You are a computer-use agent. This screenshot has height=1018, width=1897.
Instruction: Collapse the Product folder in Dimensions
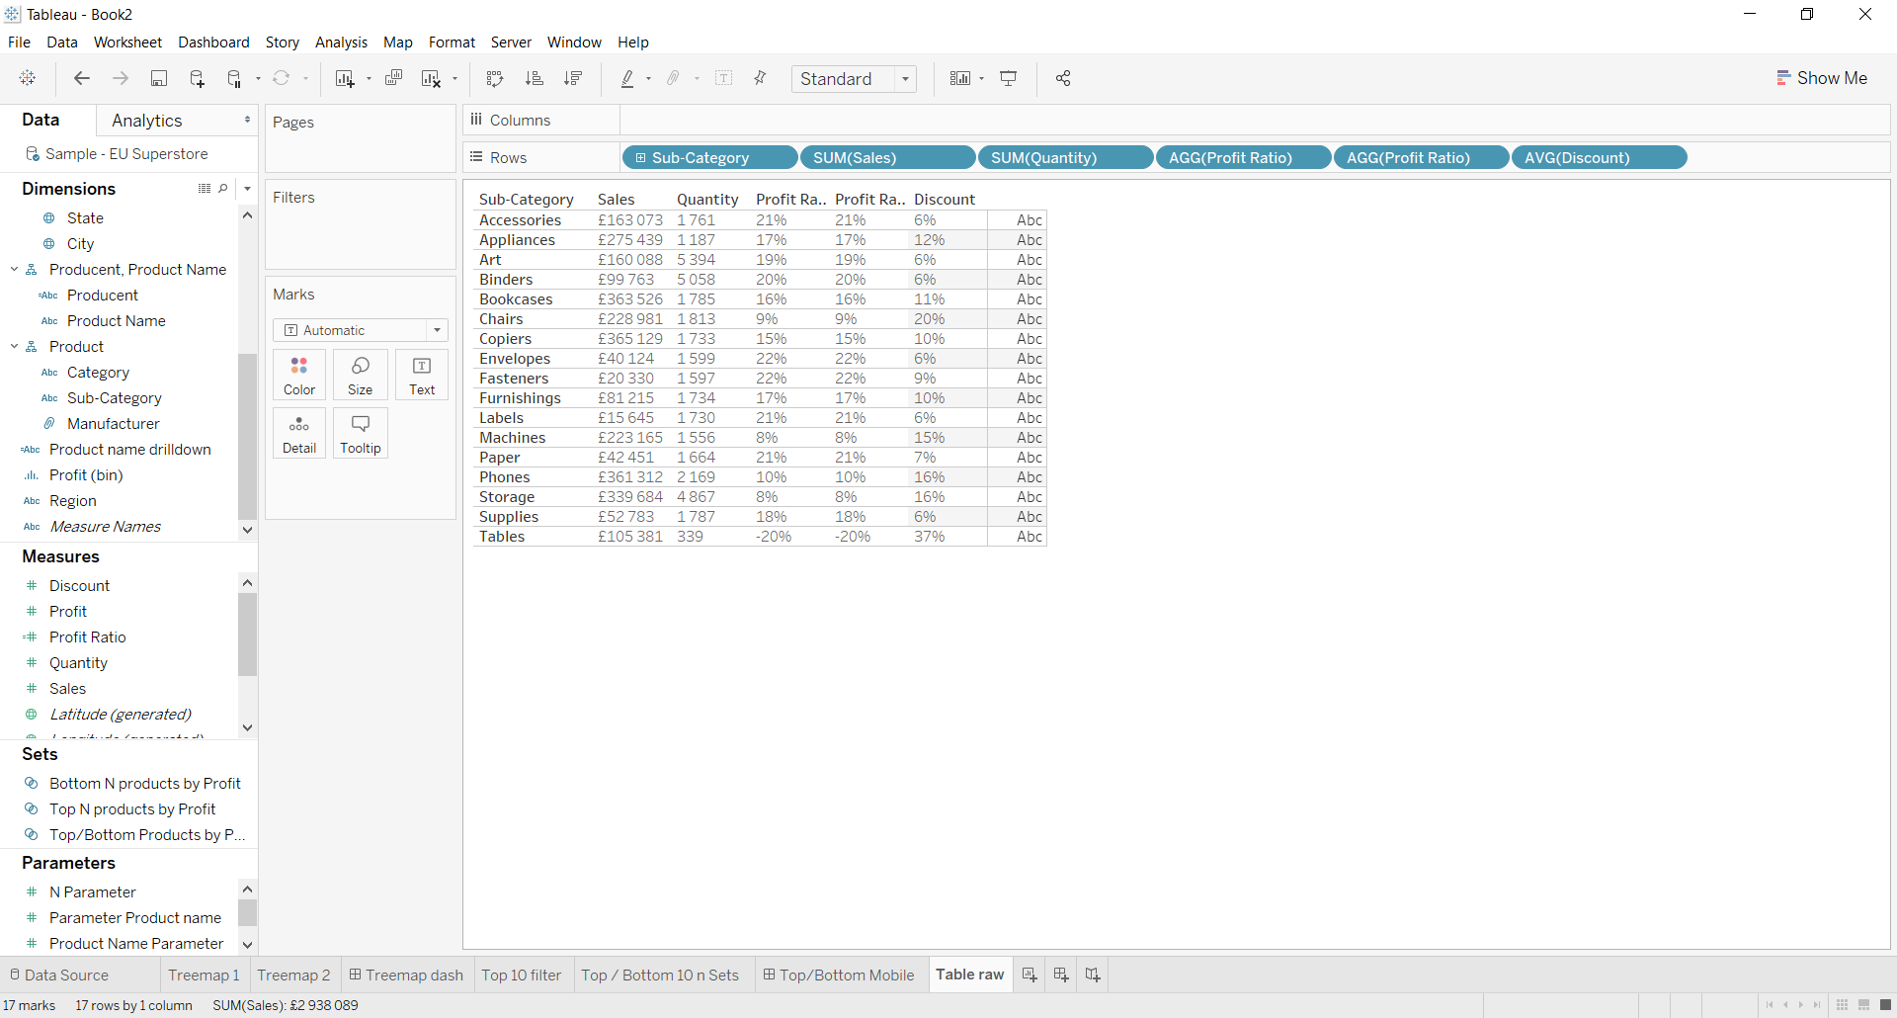[x=15, y=347]
